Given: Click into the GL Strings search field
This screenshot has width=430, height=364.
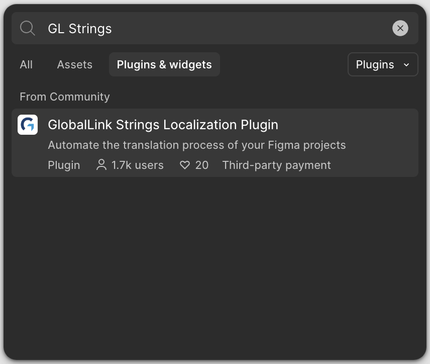Looking at the screenshot, I should [214, 28].
